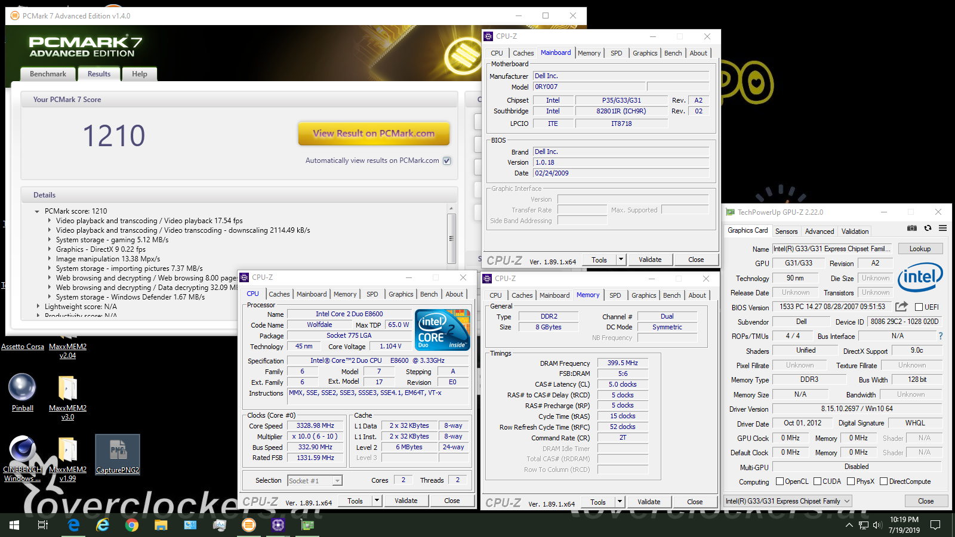Click Validate in CPU-Z Mainboard window

click(650, 260)
